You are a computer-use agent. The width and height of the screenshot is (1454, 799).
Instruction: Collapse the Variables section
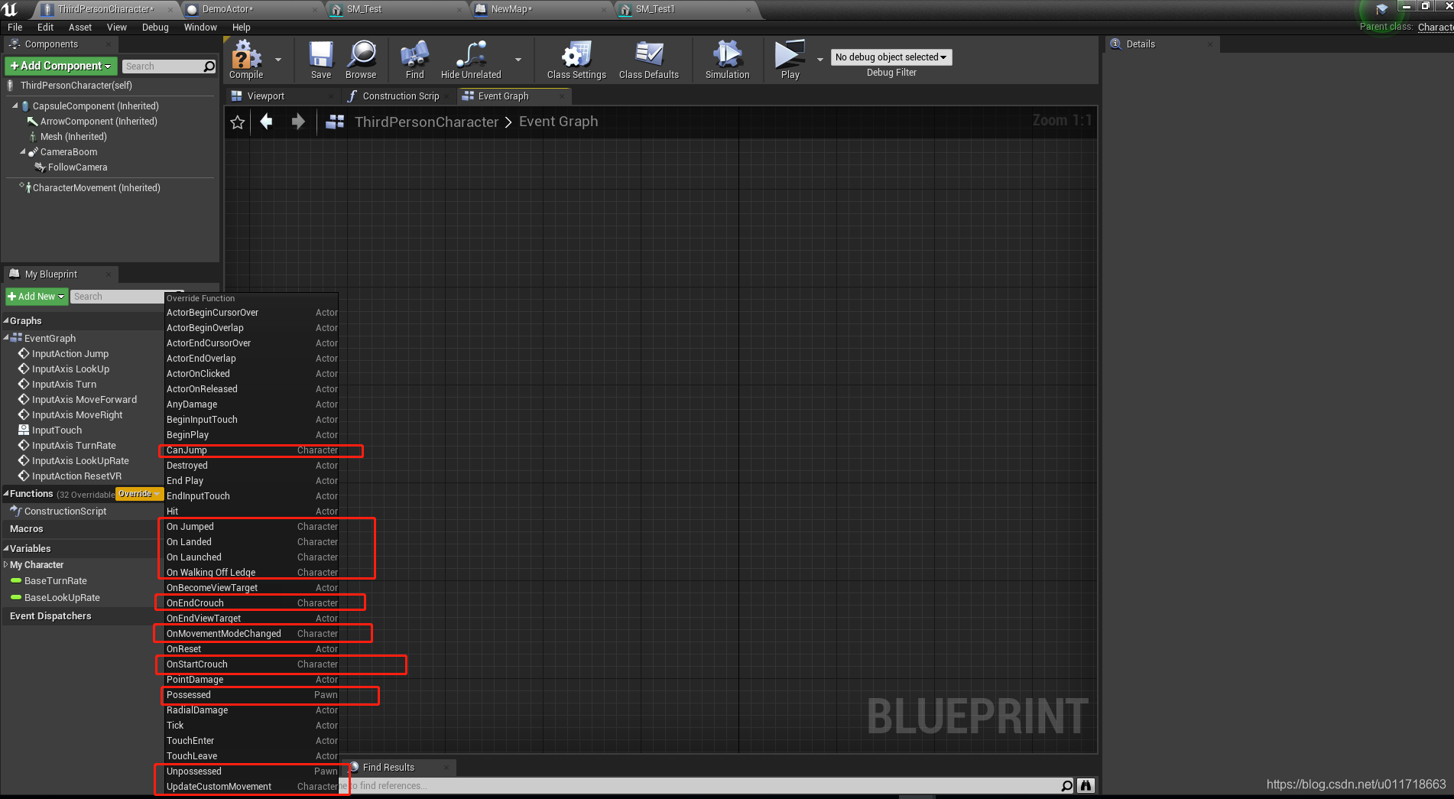(x=5, y=549)
